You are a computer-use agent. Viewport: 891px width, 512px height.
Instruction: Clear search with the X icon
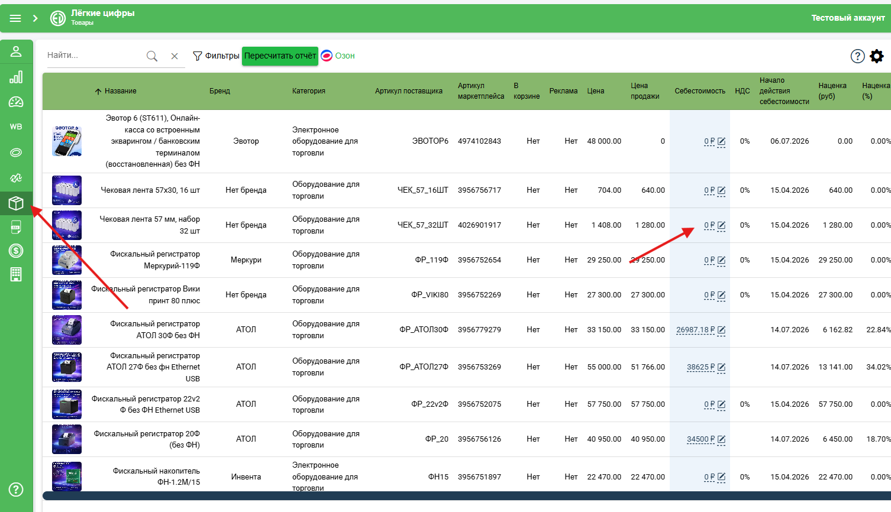click(x=175, y=56)
